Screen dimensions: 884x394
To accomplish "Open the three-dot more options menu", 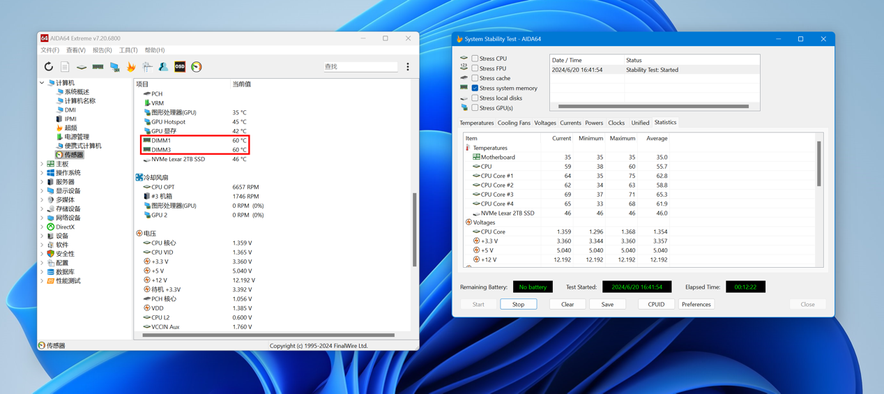I will click(408, 67).
